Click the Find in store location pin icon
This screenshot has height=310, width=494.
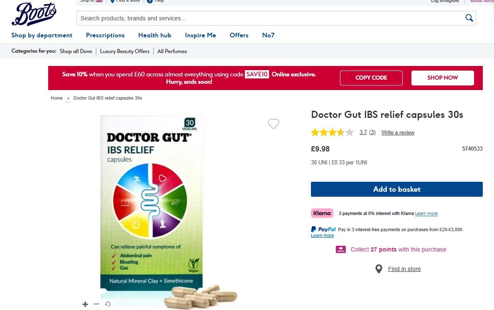(379, 269)
